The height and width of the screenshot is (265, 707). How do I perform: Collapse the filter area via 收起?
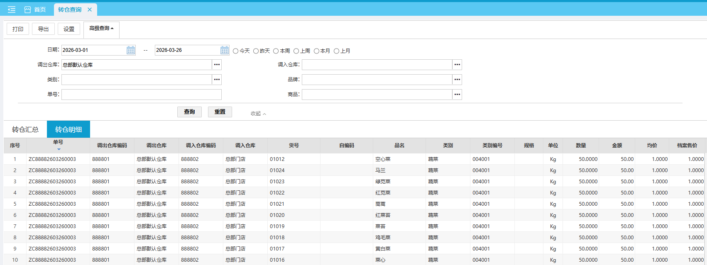(x=258, y=114)
